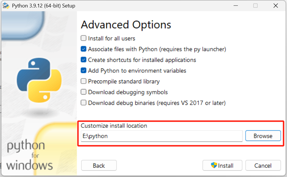Cancel the Python setup
Image resolution: width=287 pixels, height=177 pixels.
point(263,165)
